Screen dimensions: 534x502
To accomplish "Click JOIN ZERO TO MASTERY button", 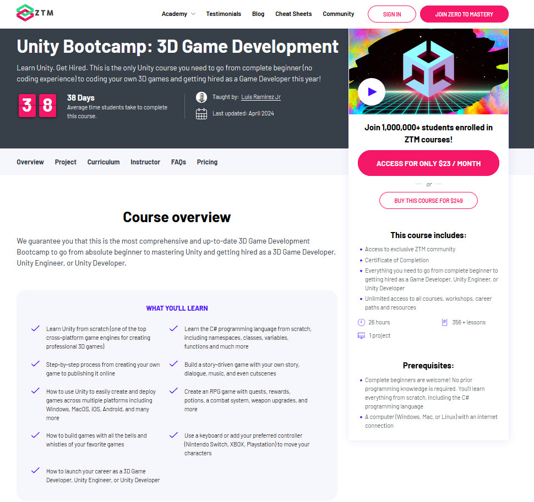I will point(464,14).
